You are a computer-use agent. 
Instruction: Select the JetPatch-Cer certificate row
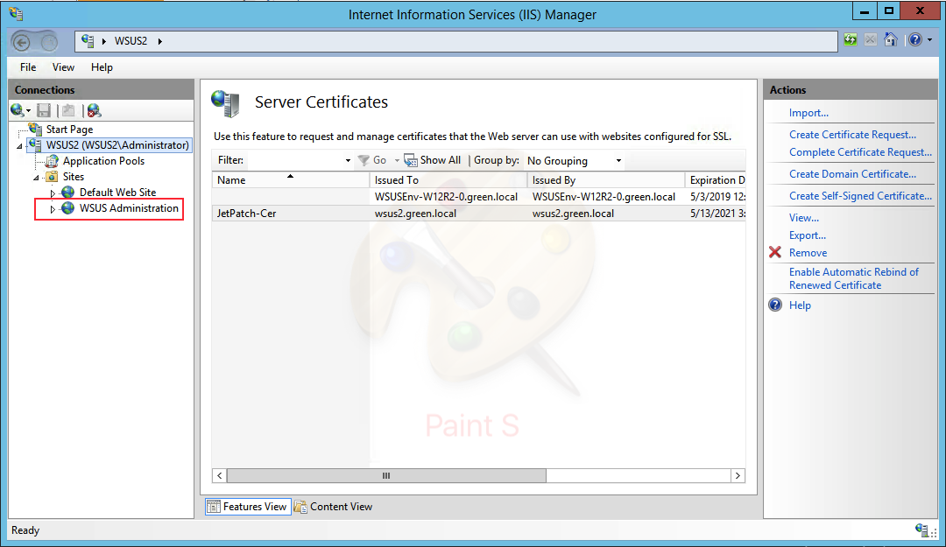pos(479,214)
